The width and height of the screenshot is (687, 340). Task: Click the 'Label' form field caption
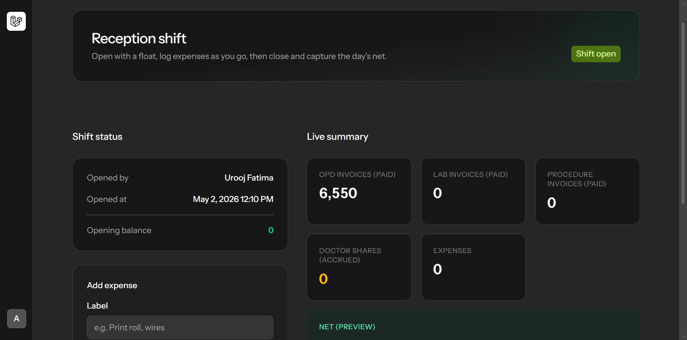97,306
